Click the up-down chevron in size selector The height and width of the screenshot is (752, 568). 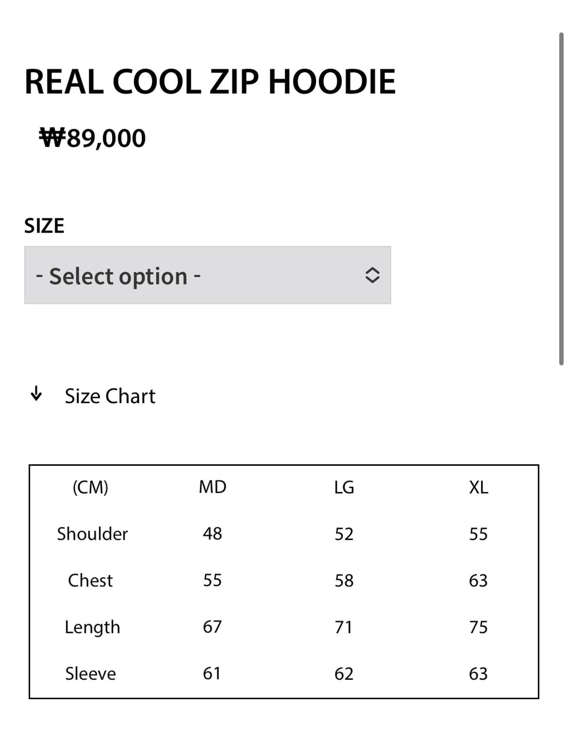pyautogui.click(x=372, y=275)
